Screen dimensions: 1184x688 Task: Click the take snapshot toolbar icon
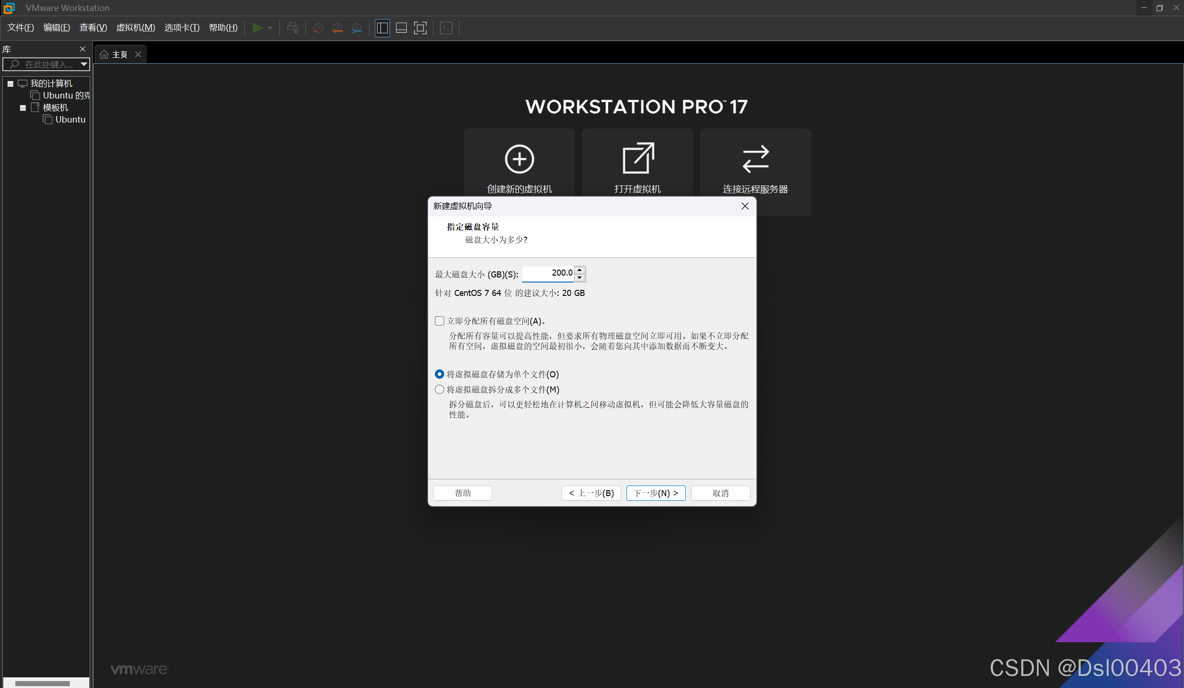pyautogui.click(x=318, y=28)
